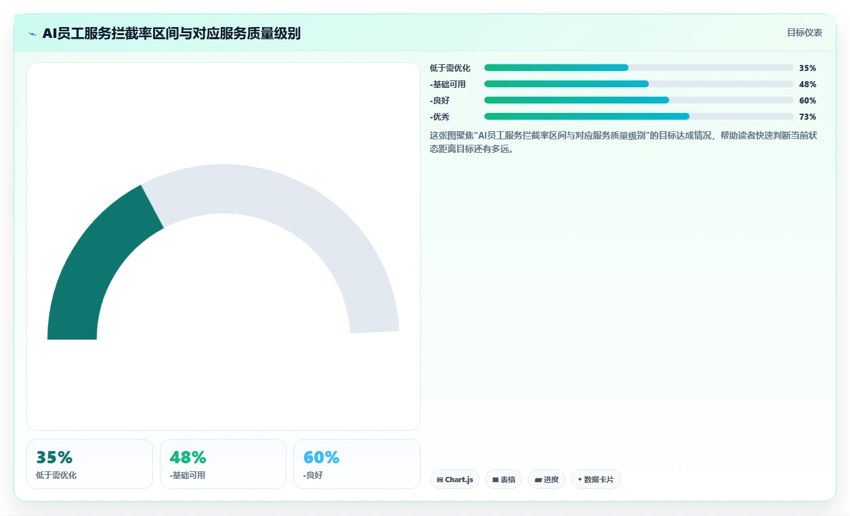
Task: Click the lightning icon beside the title
Action: click(32, 34)
